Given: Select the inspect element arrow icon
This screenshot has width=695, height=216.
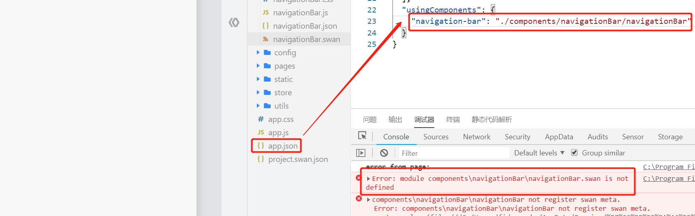Looking at the screenshot, I should [362, 136].
